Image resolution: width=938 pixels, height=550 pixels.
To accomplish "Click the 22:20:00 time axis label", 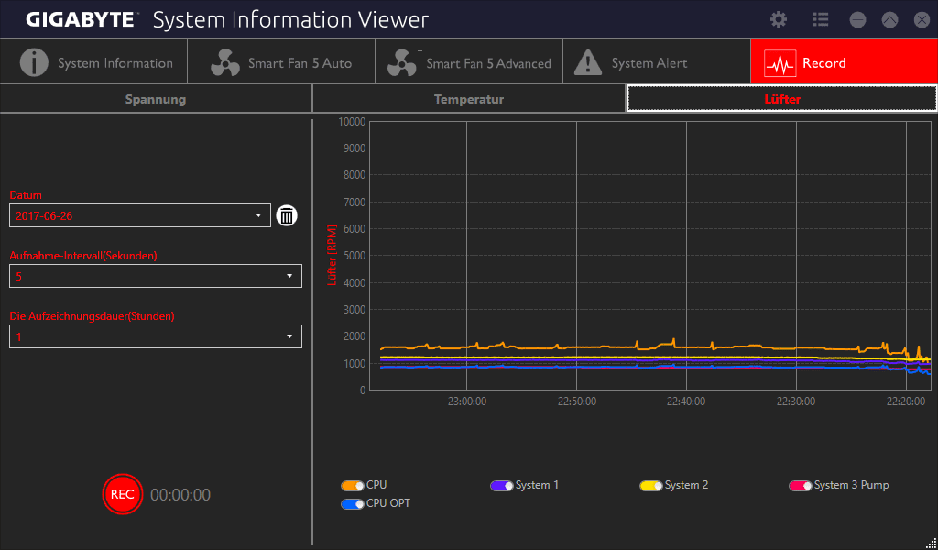I will coord(906,401).
